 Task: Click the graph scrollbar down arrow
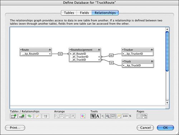(x=167, y=103)
